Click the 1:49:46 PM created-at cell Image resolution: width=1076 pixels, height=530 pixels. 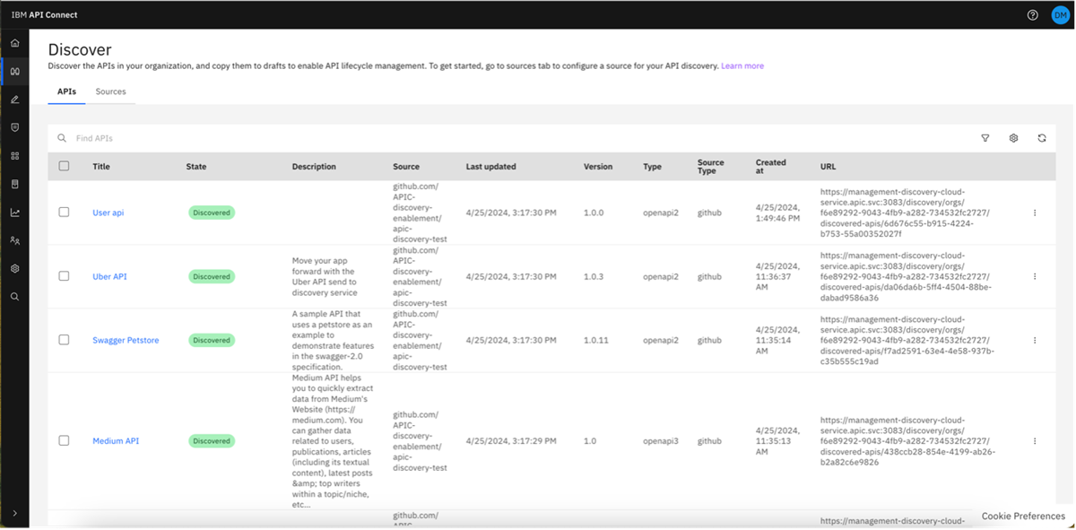(x=777, y=213)
